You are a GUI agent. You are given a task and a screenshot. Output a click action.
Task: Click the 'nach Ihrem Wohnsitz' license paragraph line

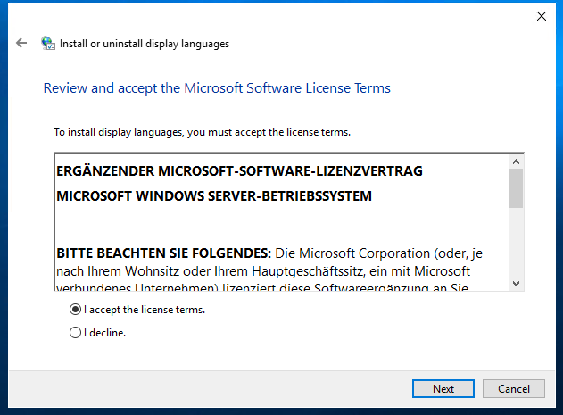pos(263,270)
